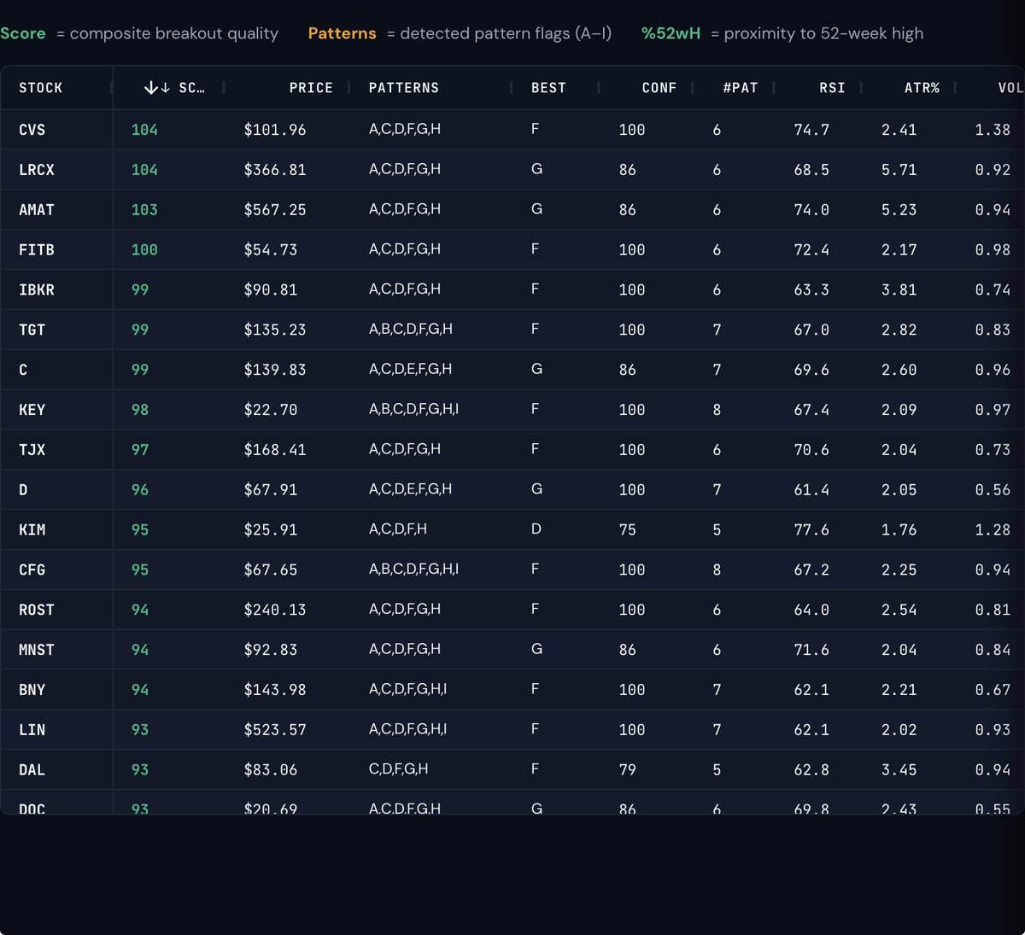Image resolution: width=1025 pixels, height=935 pixels.
Task: Click score 97 in the TJX row
Action: click(140, 450)
